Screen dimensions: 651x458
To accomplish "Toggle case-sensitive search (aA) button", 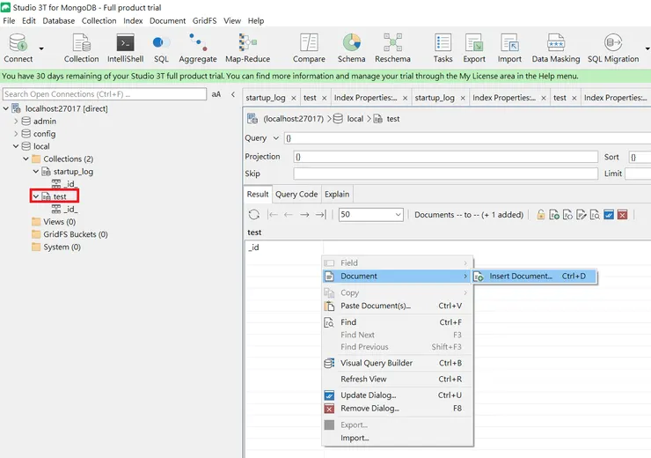I will (x=216, y=94).
